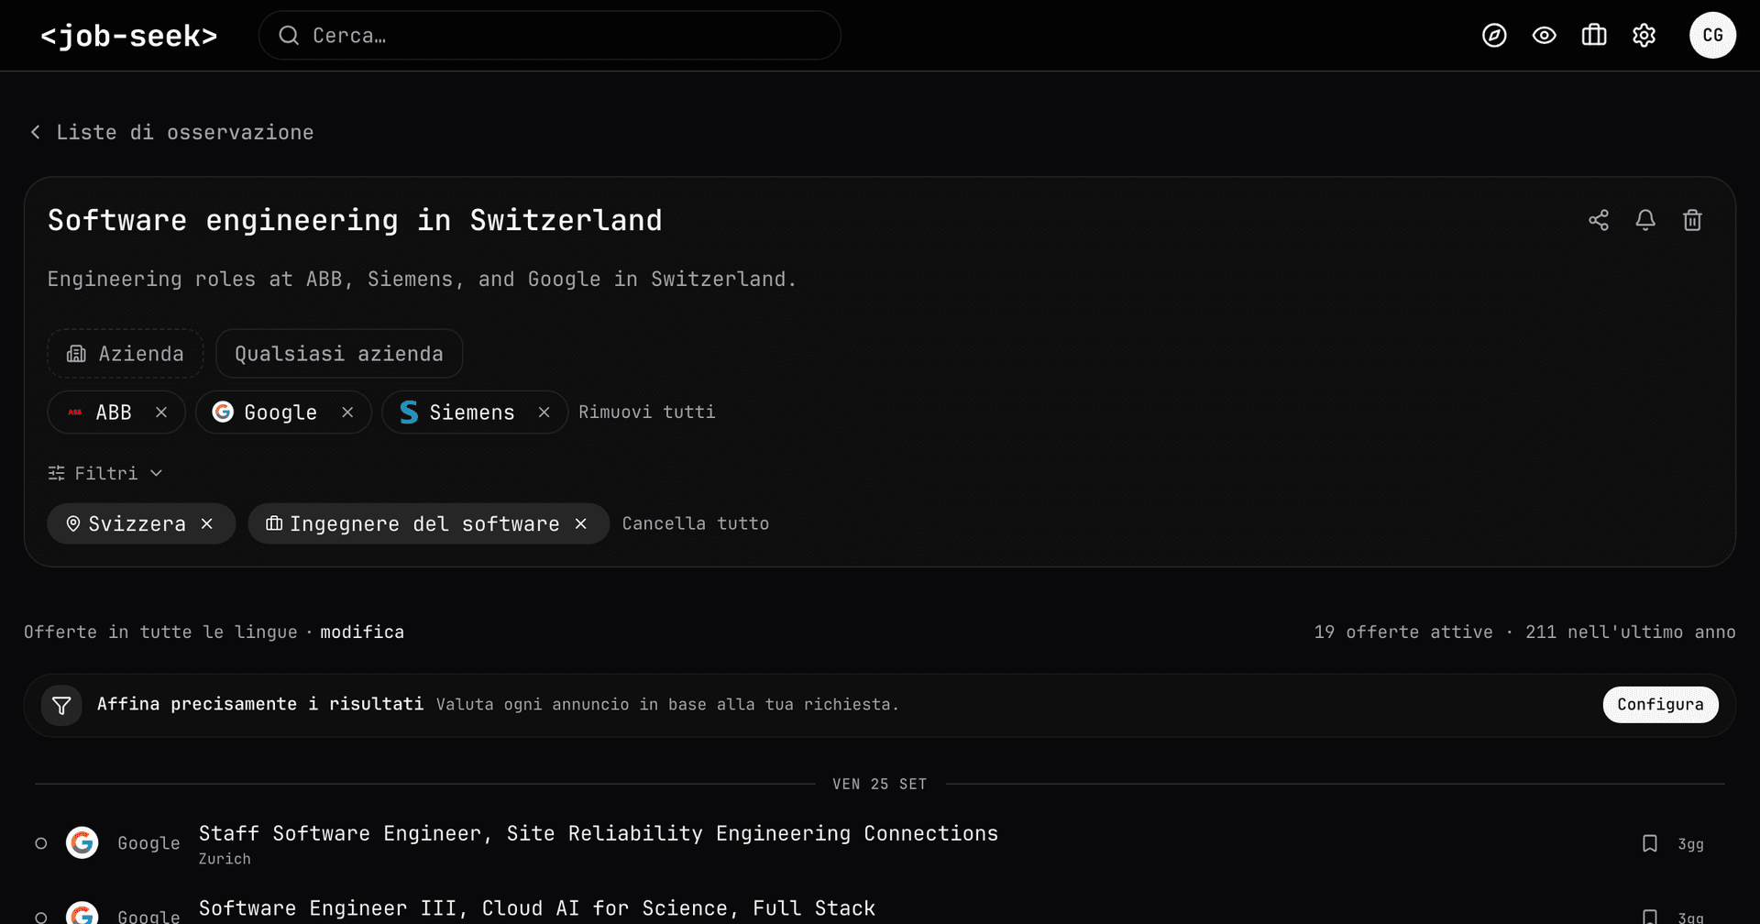
Task: Remove Ingegnere del software filter
Action: [581, 523]
